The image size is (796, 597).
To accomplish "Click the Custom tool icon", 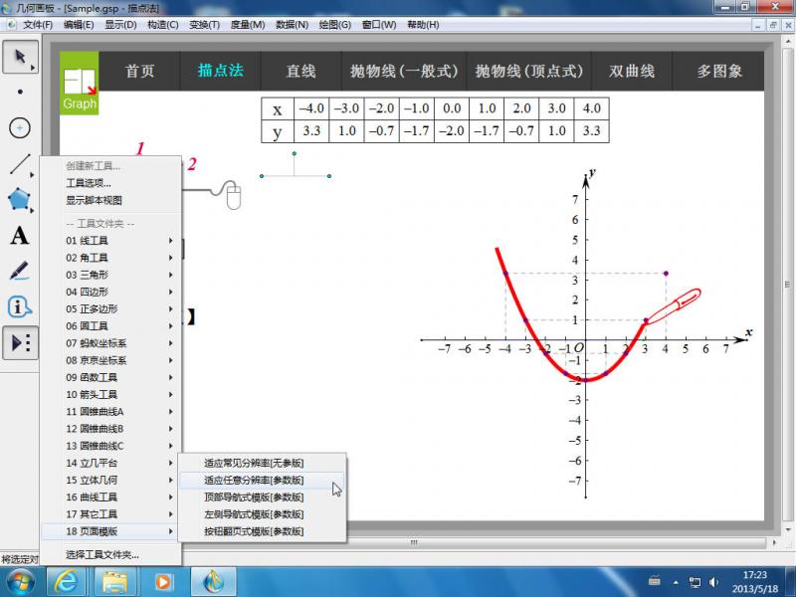I will click(x=19, y=342).
